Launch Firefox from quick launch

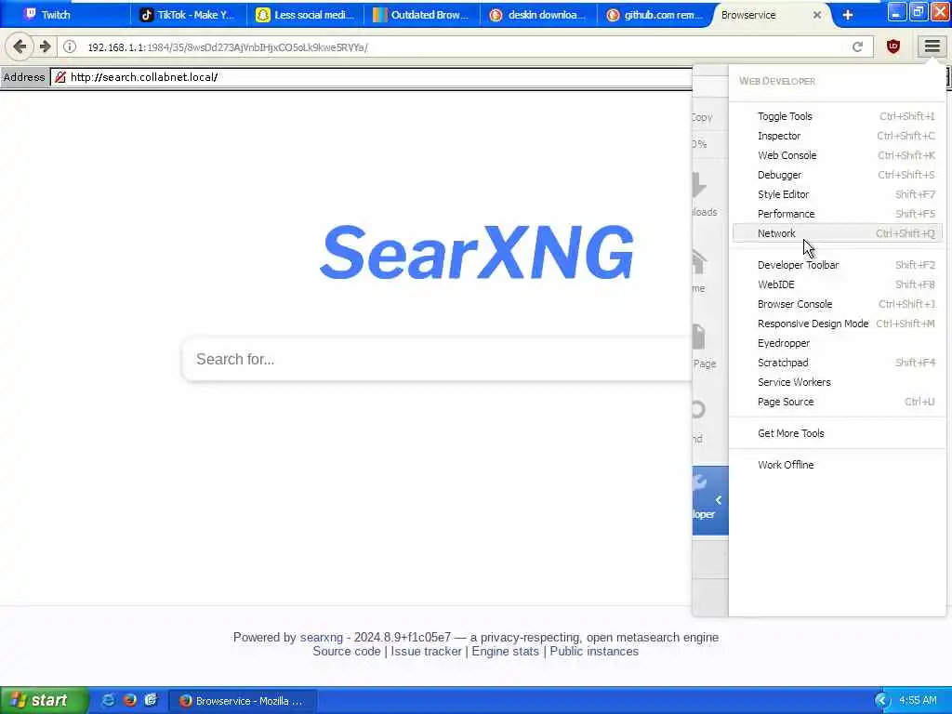tap(129, 700)
